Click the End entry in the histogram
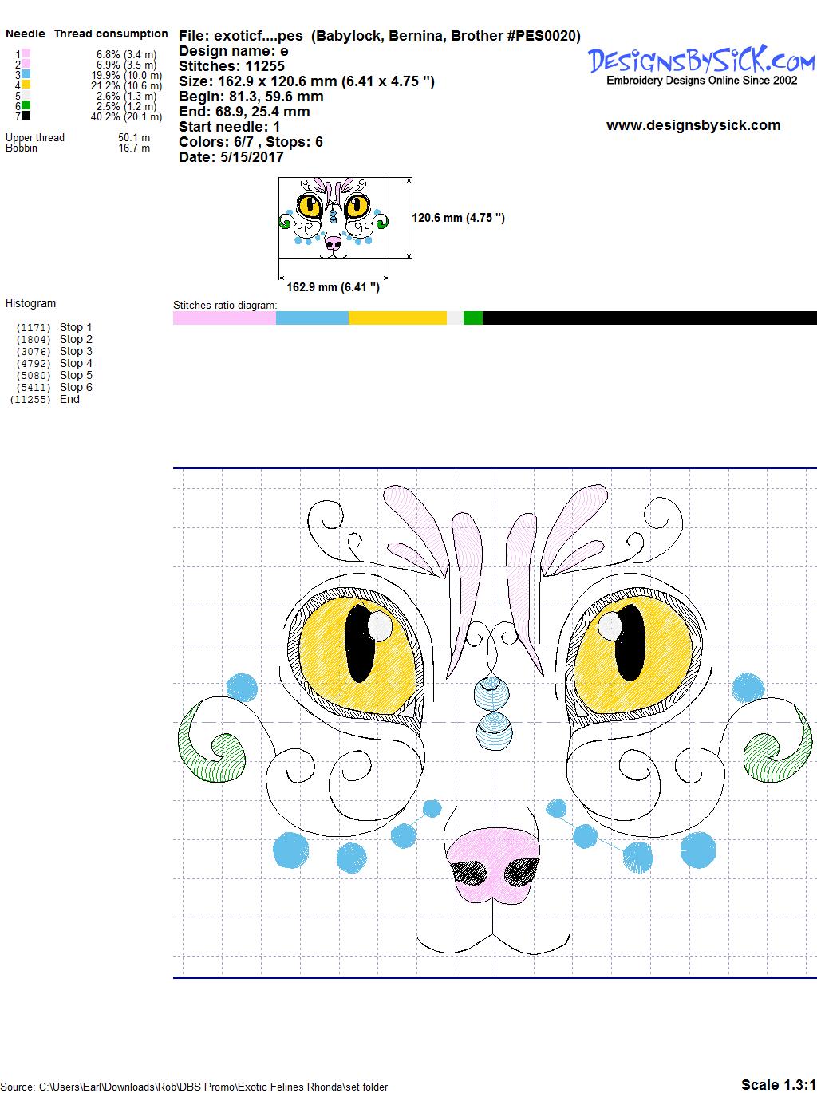This screenshot has height=1093, width=817. click(x=69, y=399)
